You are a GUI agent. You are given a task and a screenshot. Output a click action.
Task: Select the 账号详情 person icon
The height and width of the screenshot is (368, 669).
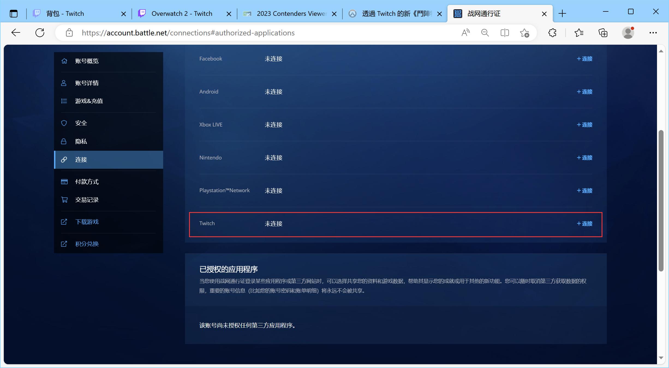pyautogui.click(x=64, y=83)
